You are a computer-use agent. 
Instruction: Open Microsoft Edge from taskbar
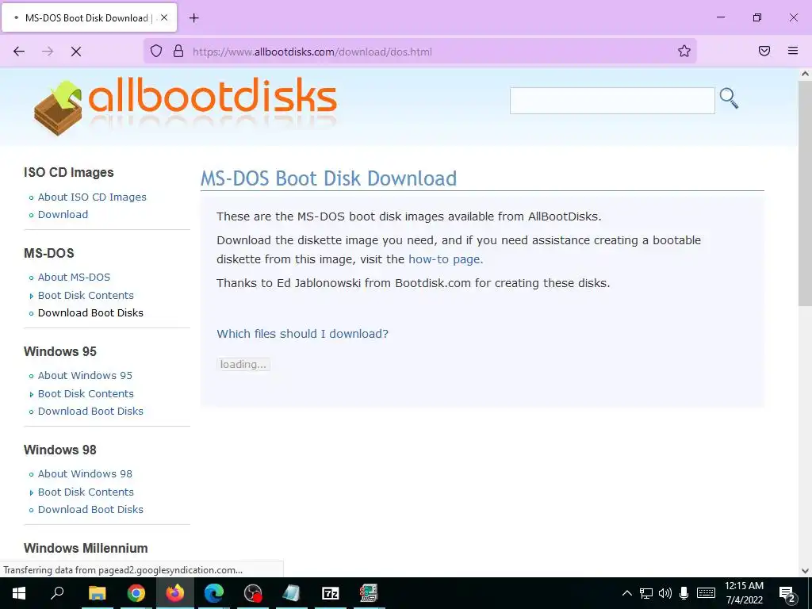pyautogui.click(x=214, y=593)
